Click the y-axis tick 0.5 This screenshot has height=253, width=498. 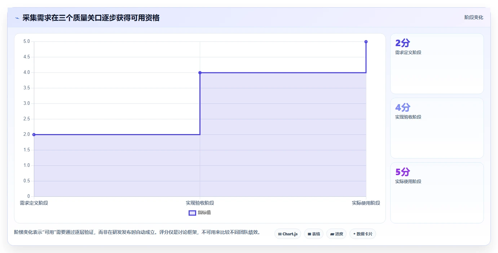coord(27,181)
